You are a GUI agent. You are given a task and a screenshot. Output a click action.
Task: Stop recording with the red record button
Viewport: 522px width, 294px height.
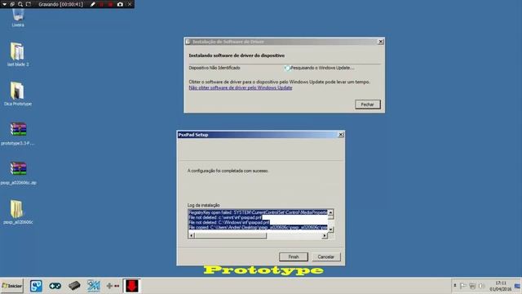click(x=111, y=4)
